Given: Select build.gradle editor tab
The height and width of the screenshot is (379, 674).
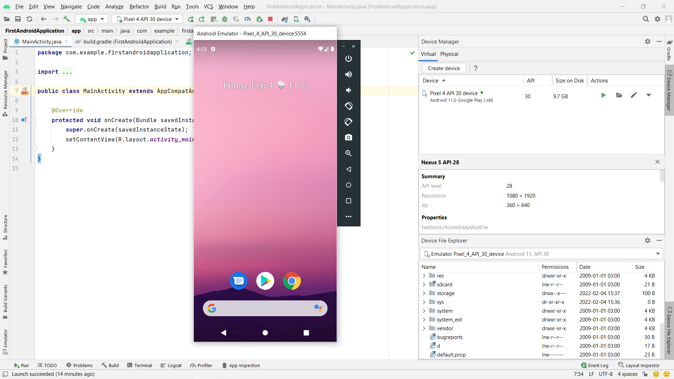Looking at the screenshot, I should pos(127,41).
